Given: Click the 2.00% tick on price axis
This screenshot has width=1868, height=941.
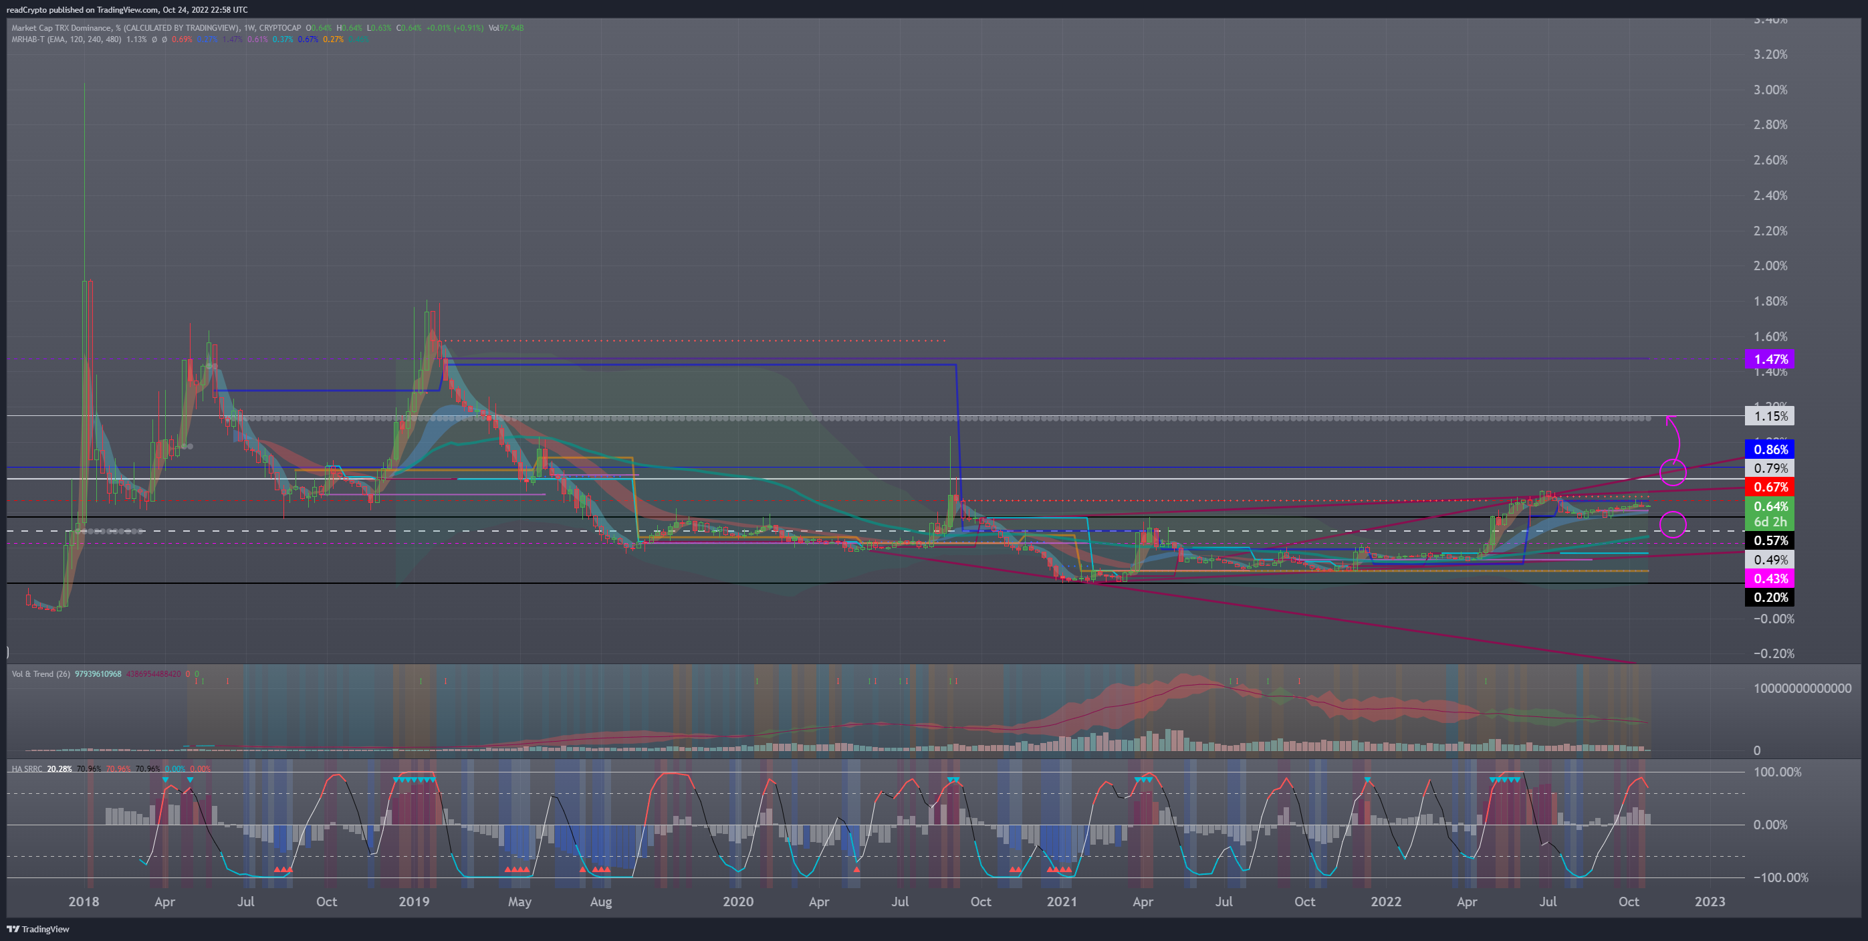Looking at the screenshot, I should click(x=1770, y=266).
